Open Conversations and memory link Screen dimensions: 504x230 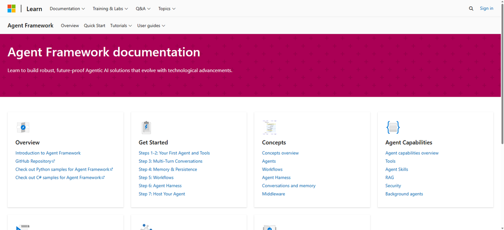288,186
